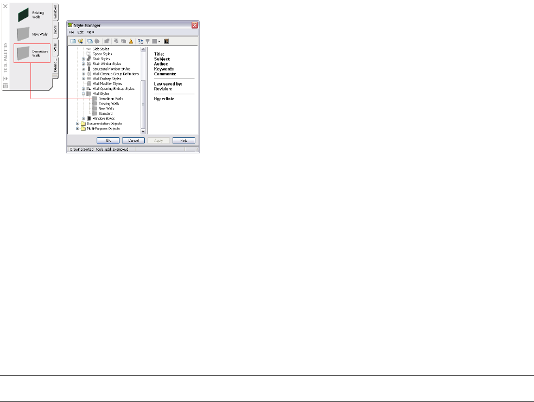Click the Purge Styles broom icon
Image resolution: width=534 pixels, height=402 pixels.
131,41
